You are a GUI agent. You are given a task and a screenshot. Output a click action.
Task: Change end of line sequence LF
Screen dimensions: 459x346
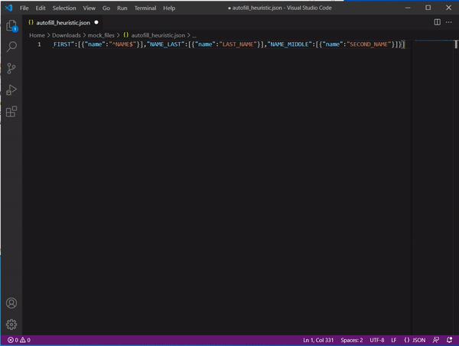click(394, 340)
